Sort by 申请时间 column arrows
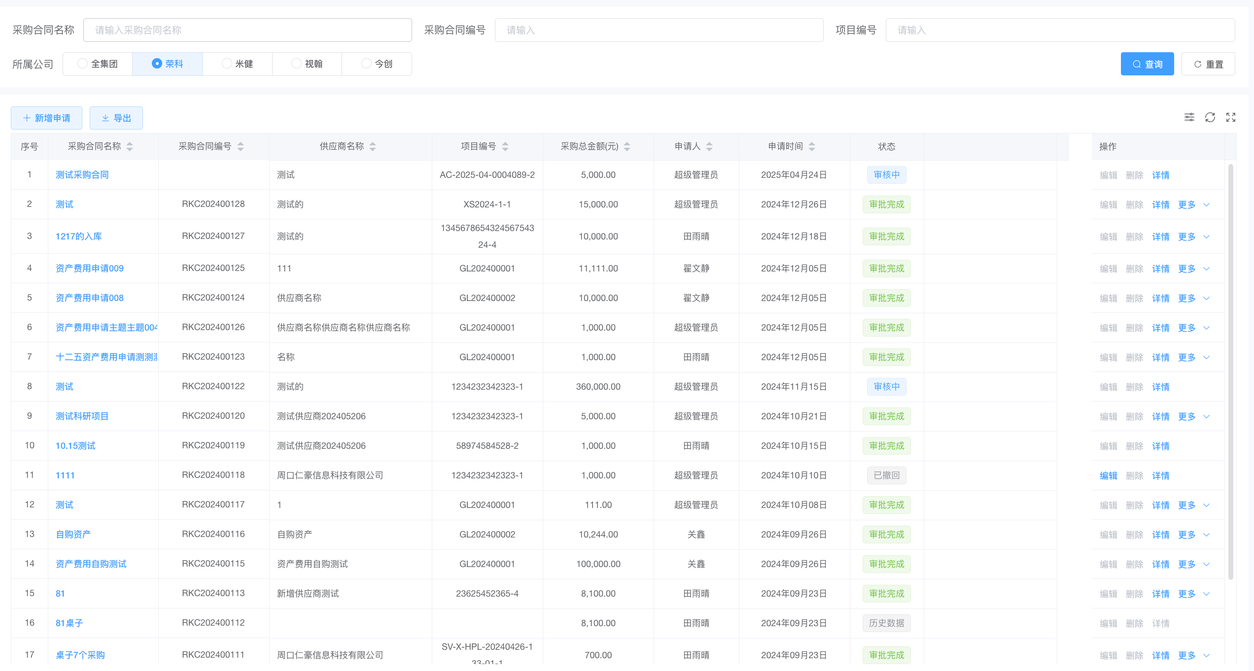The image size is (1254, 671). [812, 146]
